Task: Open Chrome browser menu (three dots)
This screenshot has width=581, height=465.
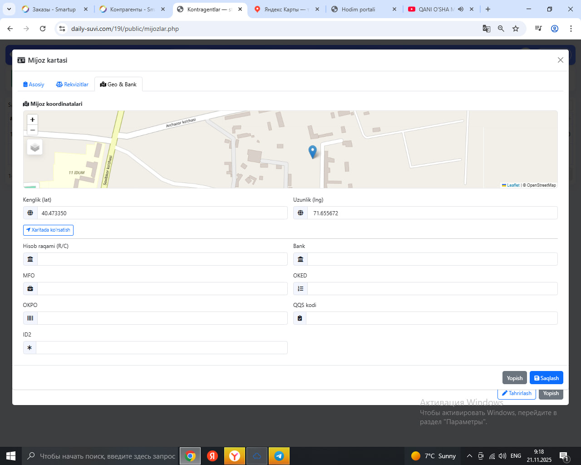Action: 571,29
